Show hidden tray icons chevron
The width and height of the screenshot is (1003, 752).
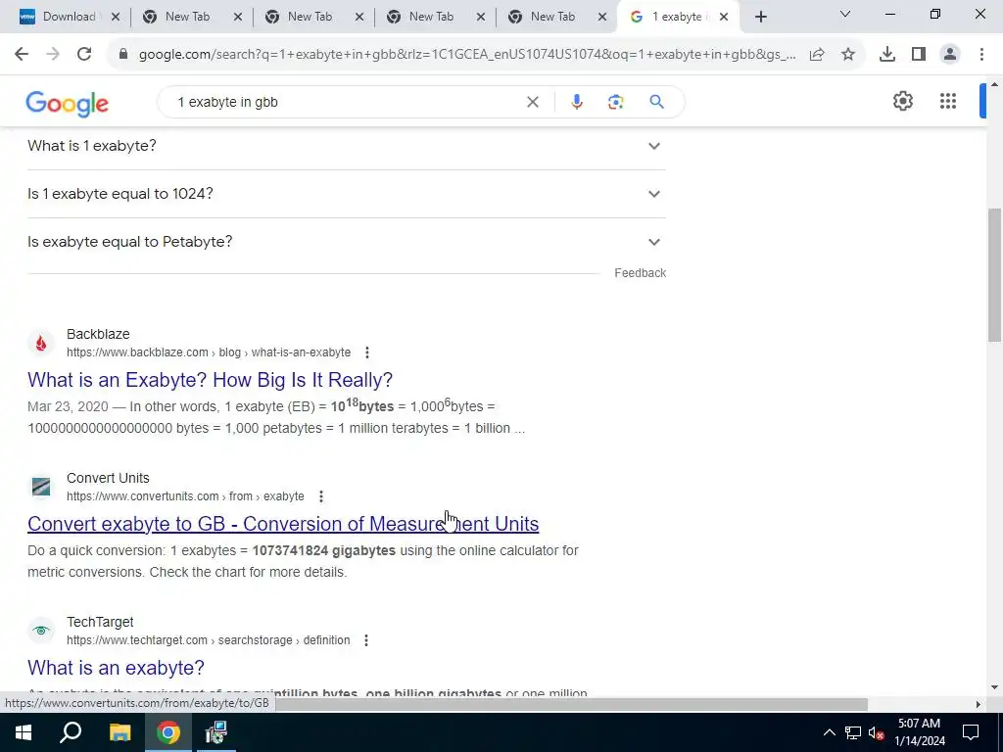pyautogui.click(x=829, y=732)
